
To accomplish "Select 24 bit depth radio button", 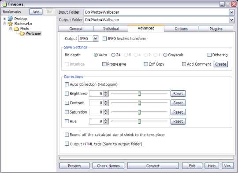I will [113, 55].
